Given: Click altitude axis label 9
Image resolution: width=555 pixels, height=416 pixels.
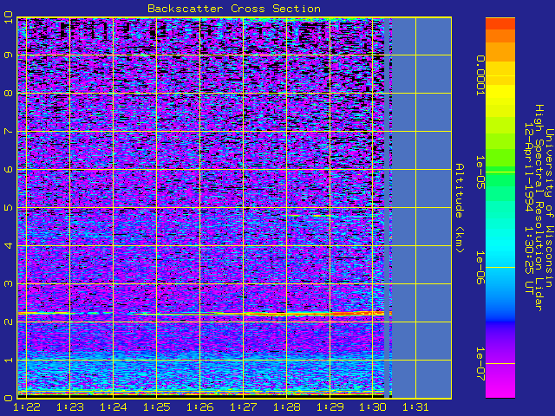Looking at the screenshot, I should coord(8,55).
